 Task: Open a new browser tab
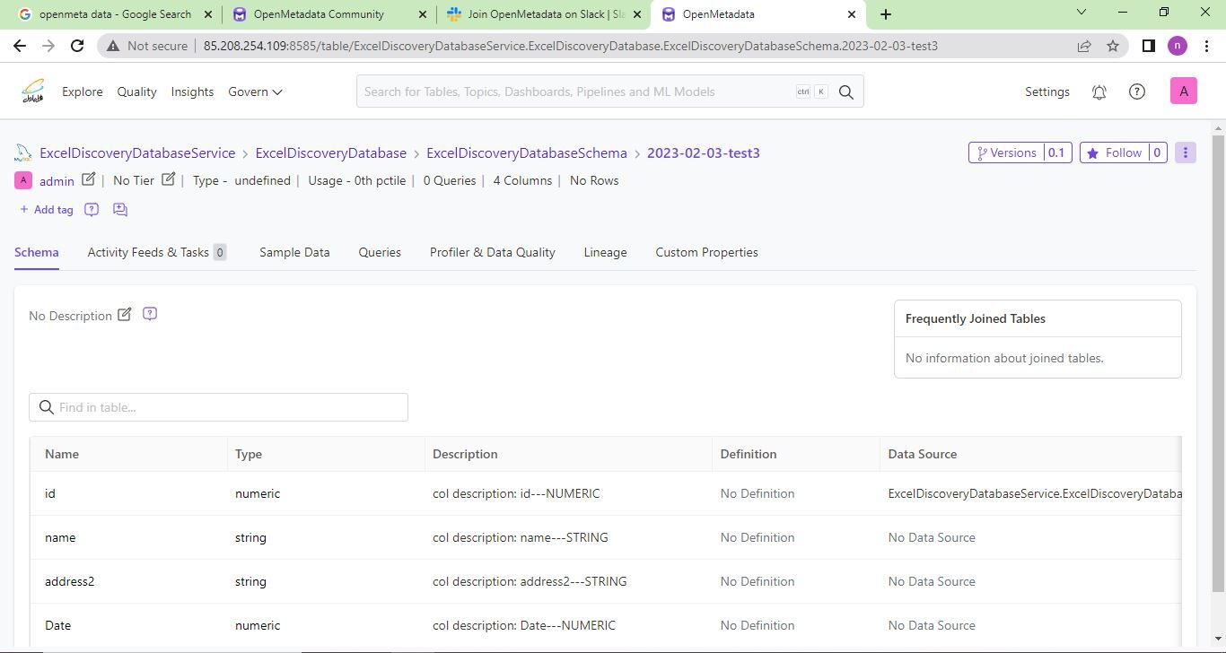click(885, 13)
